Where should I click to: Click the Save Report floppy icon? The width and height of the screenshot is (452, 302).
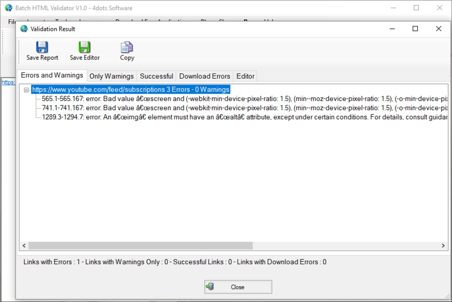coord(42,47)
